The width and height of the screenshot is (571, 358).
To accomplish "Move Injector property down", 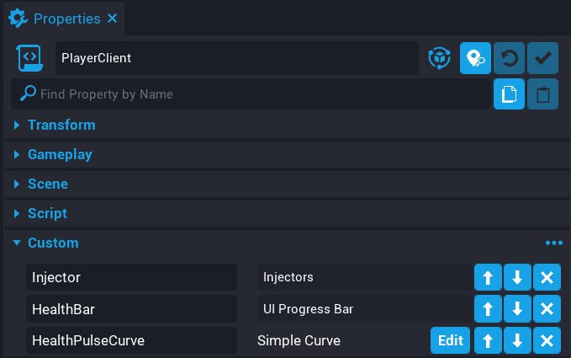I will point(517,277).
